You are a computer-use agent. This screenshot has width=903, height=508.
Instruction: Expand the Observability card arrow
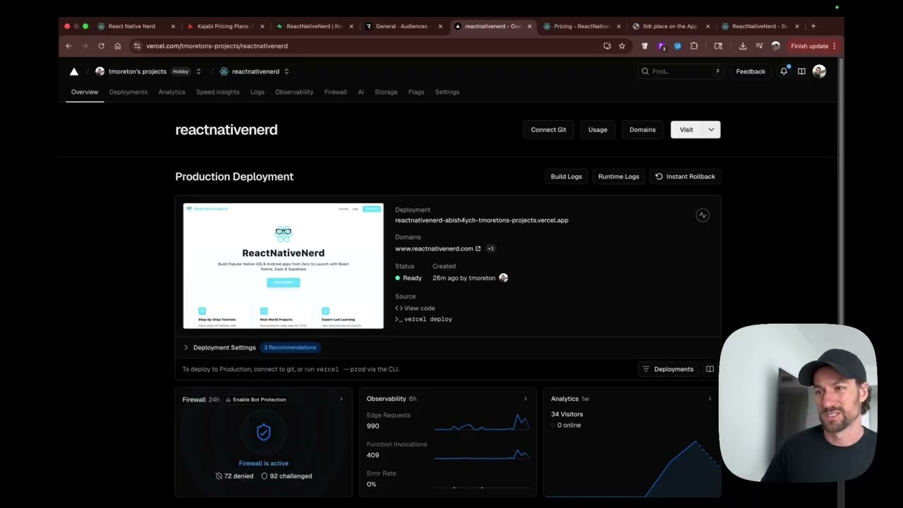[x=525, y=399]
